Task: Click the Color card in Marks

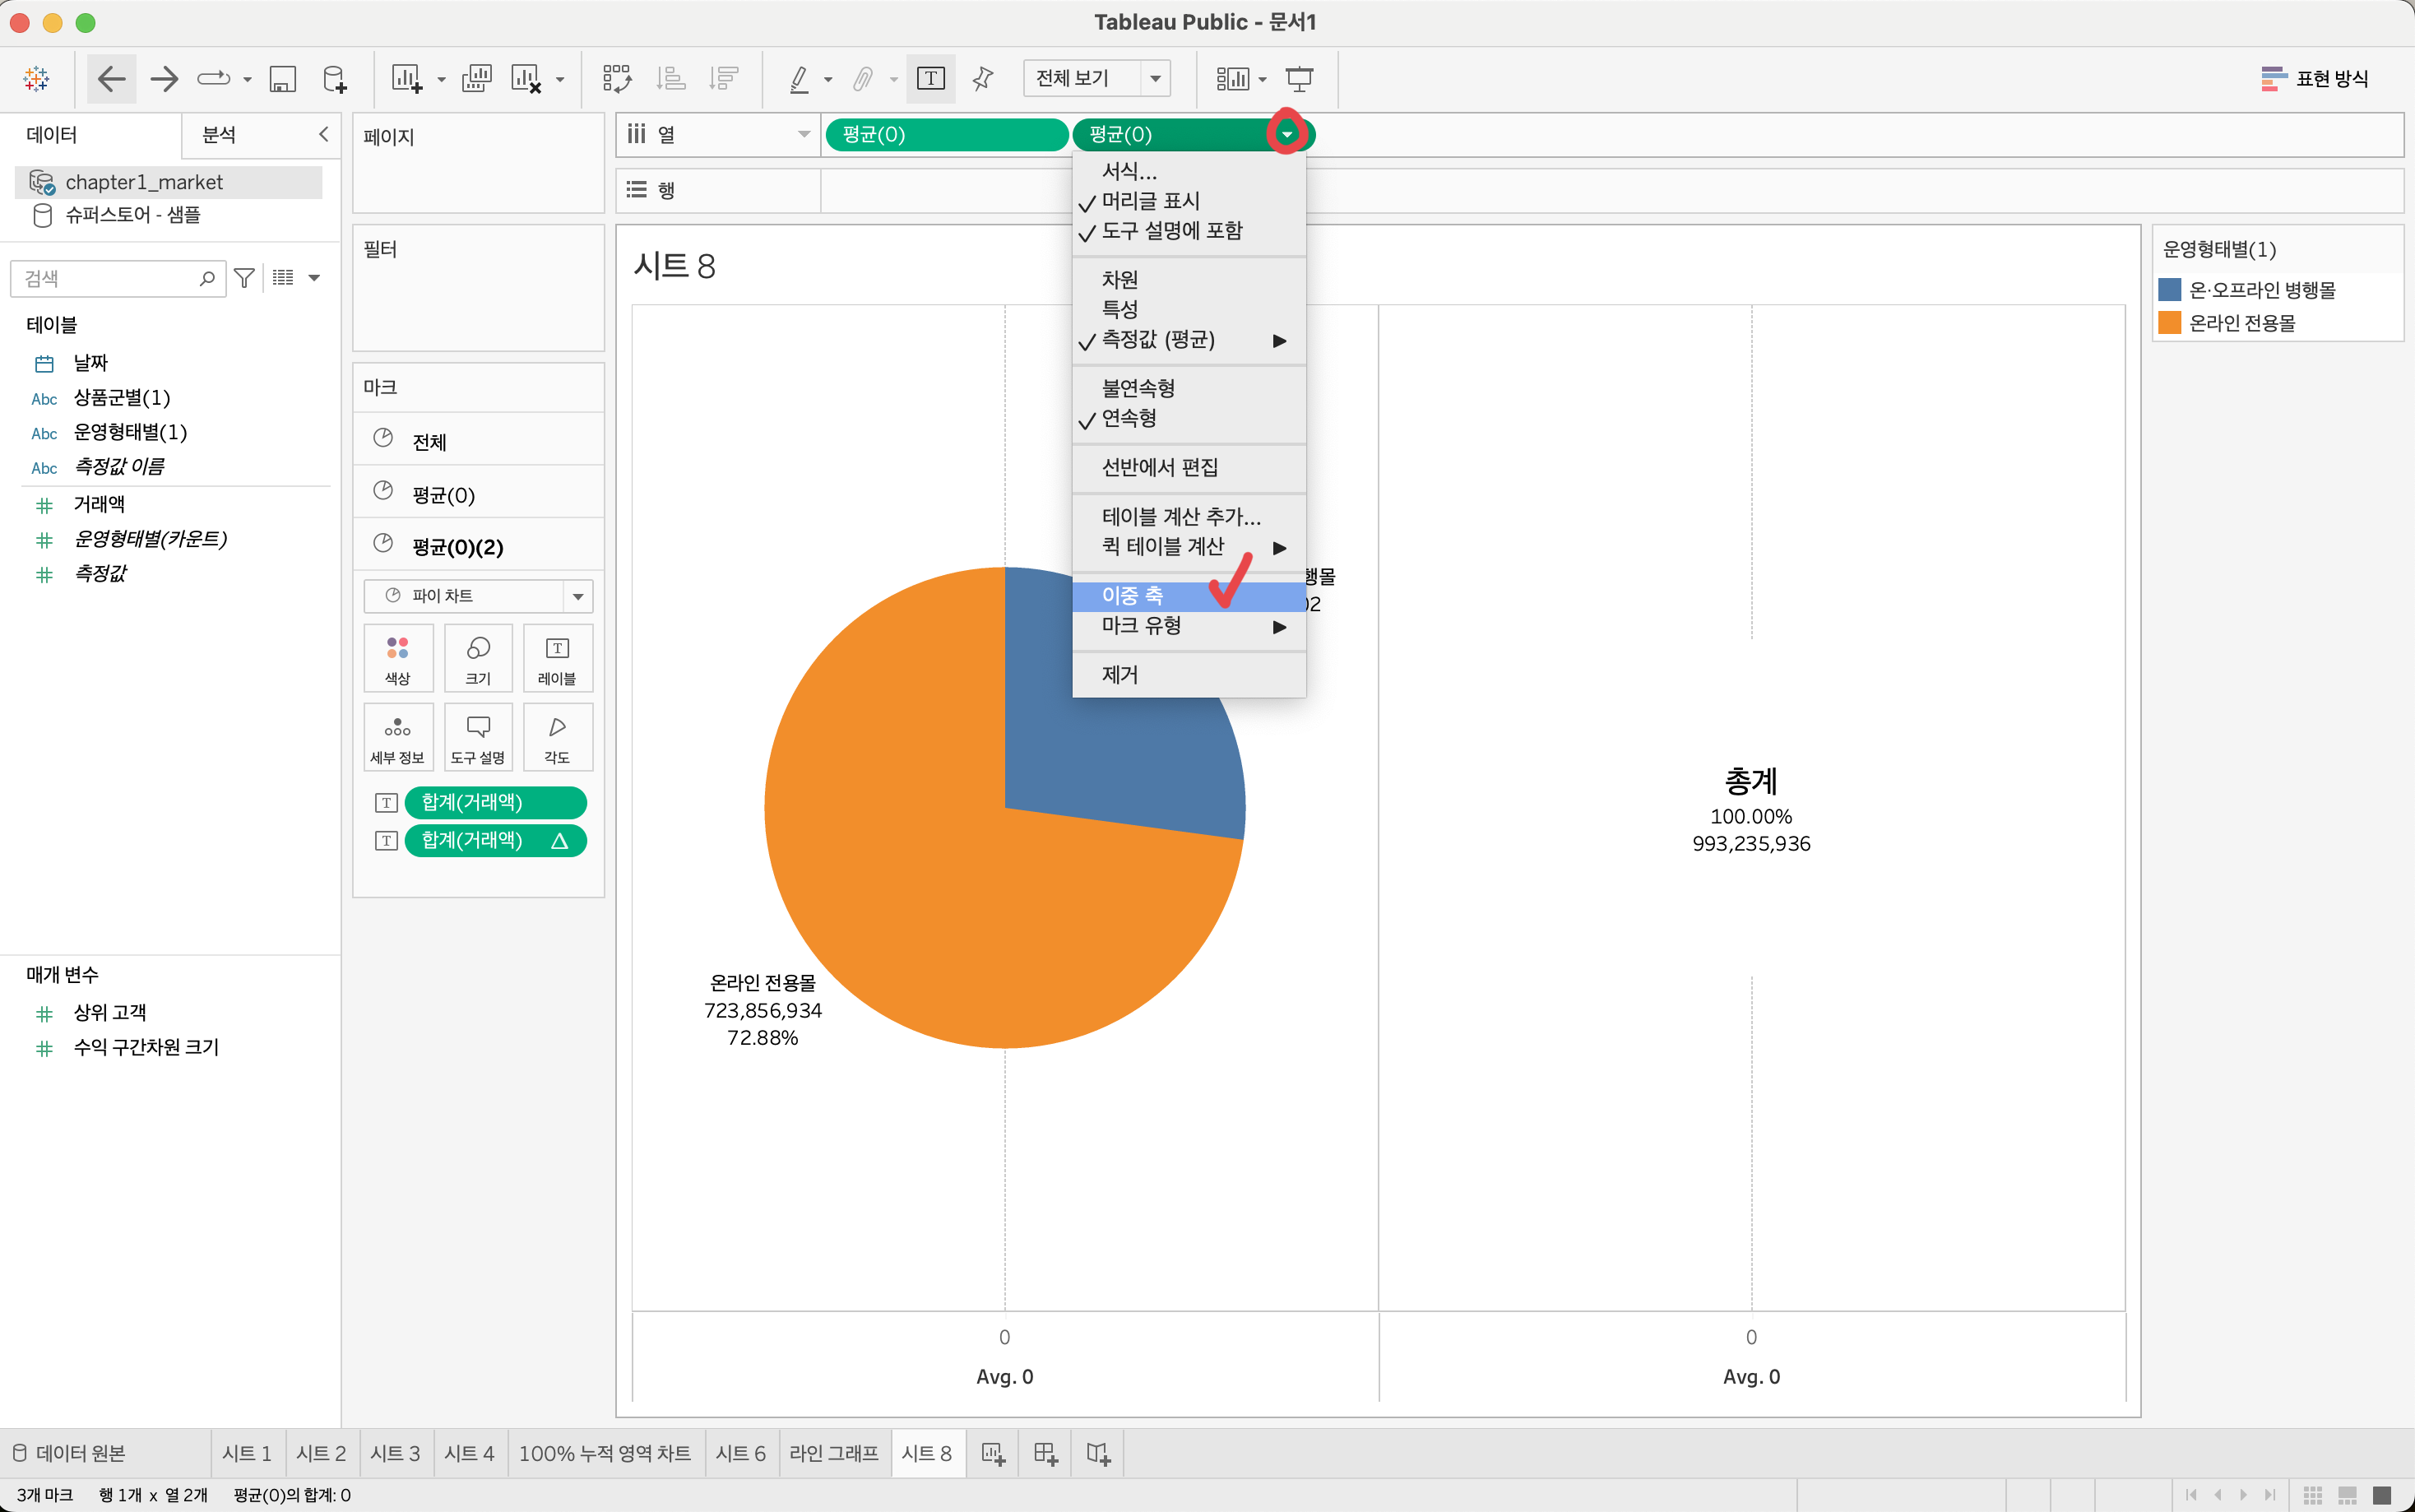Action: point(398,658)
